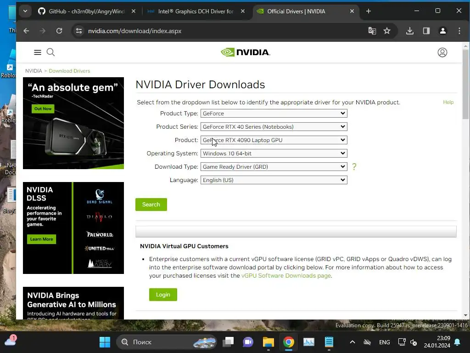Click Out Now on the RTX ad
This screenshot has height=353, width=470.
pos(43,108)
